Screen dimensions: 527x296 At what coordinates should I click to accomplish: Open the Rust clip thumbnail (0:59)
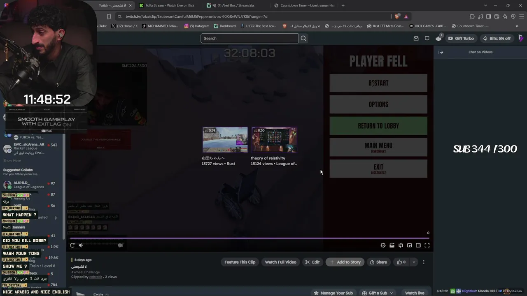tap(225, 140)
